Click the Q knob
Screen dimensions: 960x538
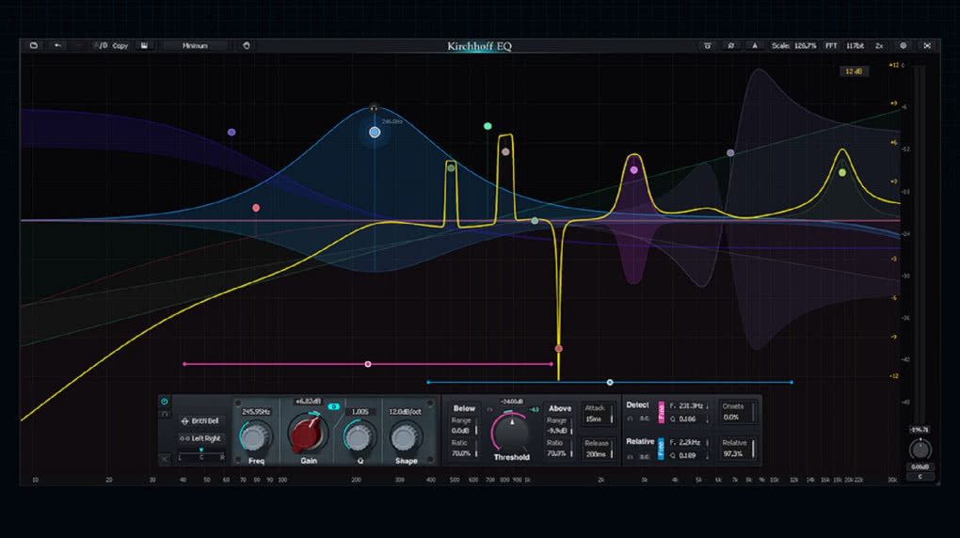click(359, 436)
